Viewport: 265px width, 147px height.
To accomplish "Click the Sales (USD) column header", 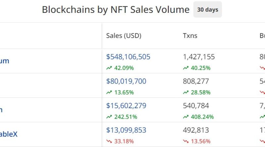I will click(124, 36).
